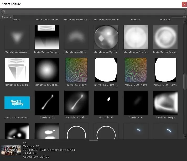Select the Particle_D_Glow texture

[76, 103]
